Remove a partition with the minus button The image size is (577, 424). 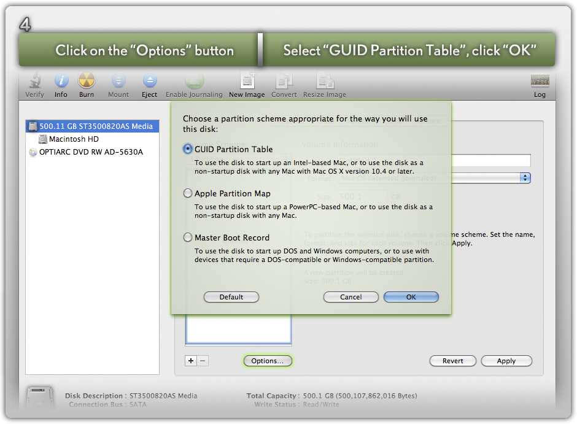click(203, 361)
